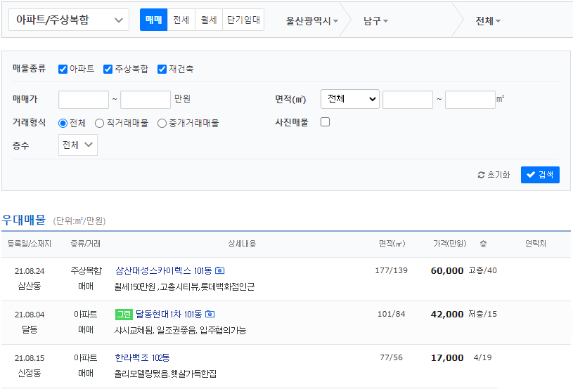Viewport: 573px width, 389px height.
Task: Enable the 사진매물 checkbox
Action: (325, 122)
